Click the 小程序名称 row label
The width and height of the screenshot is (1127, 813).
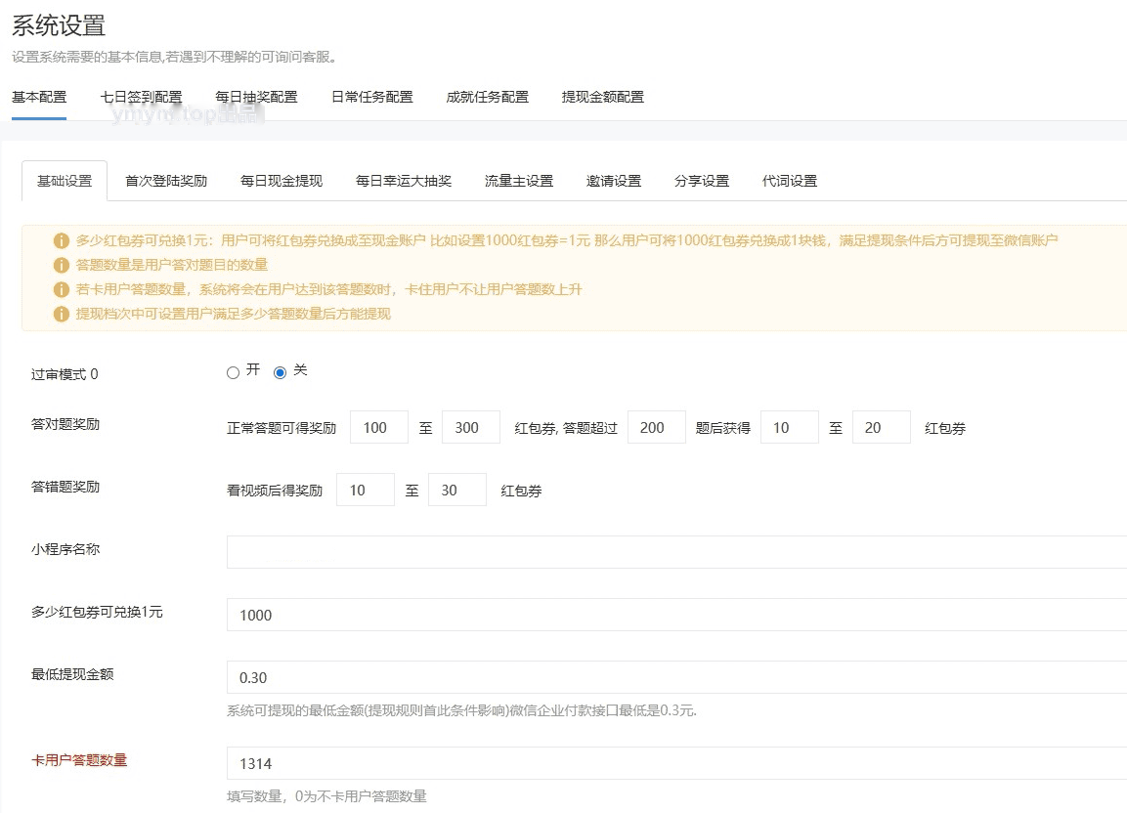pyautogui.click(x=65, y=550)
